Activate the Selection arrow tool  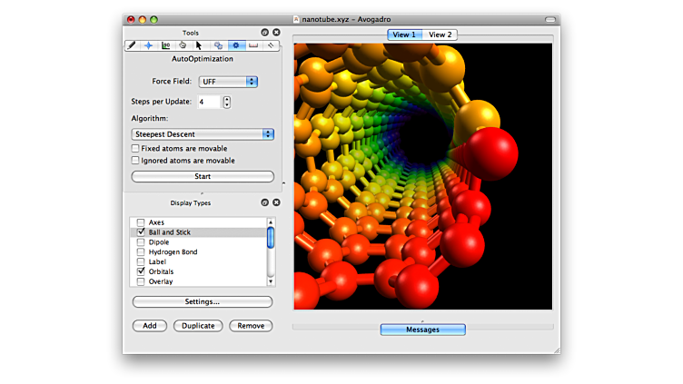click(199, 44)
